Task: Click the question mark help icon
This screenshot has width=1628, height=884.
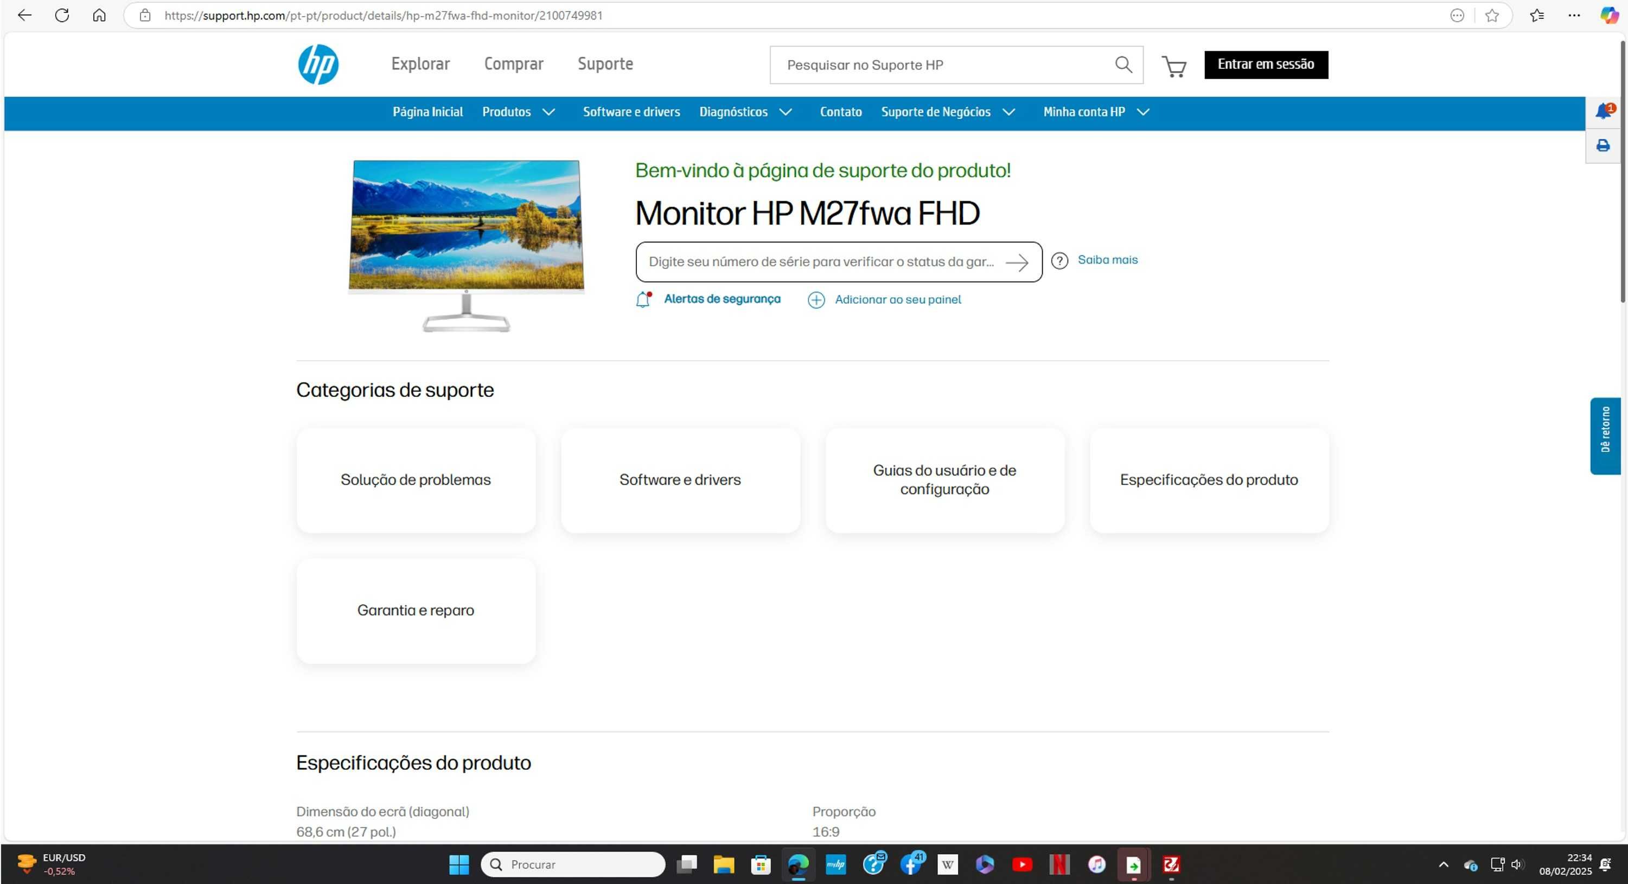Action: coord(1059,261)
